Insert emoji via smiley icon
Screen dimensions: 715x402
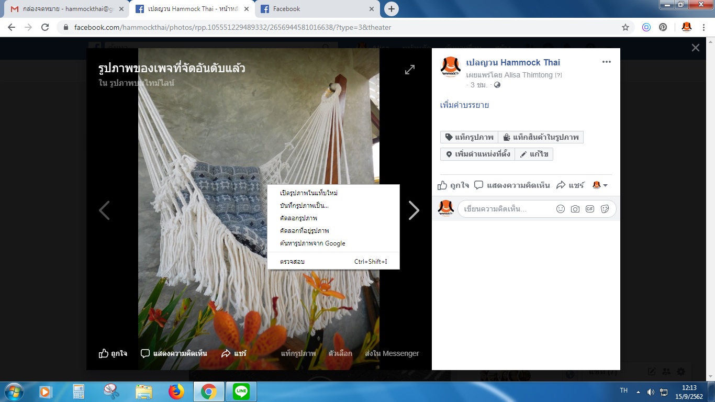(561, 209)
